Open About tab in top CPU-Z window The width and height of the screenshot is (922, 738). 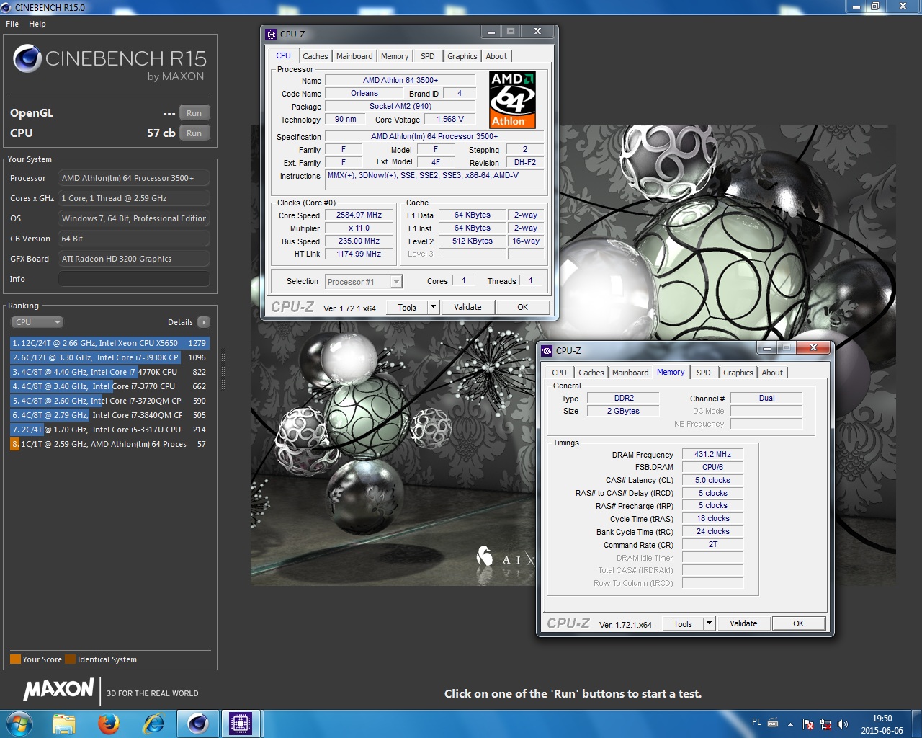point(496,56)
